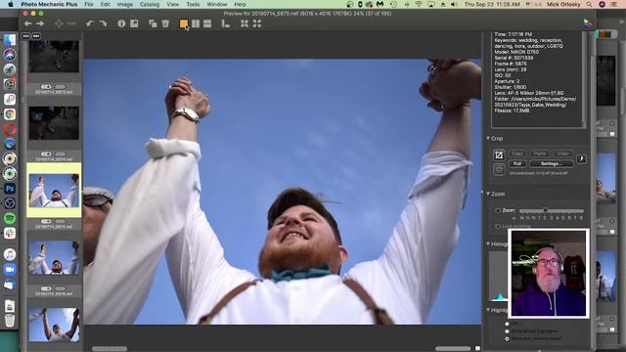Open the Window menu

tap(217, 4)
